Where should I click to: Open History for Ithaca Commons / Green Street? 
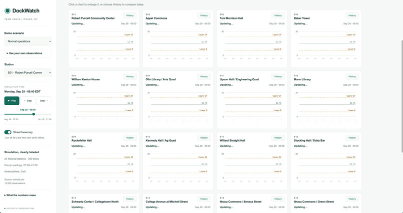tap(352, 199)
